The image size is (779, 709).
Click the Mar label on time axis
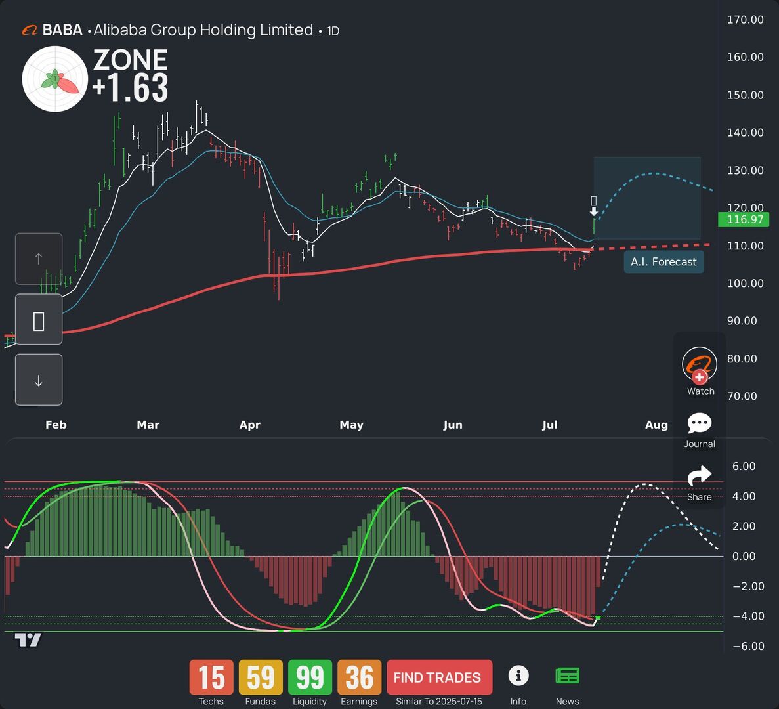(x=148, y=425)
